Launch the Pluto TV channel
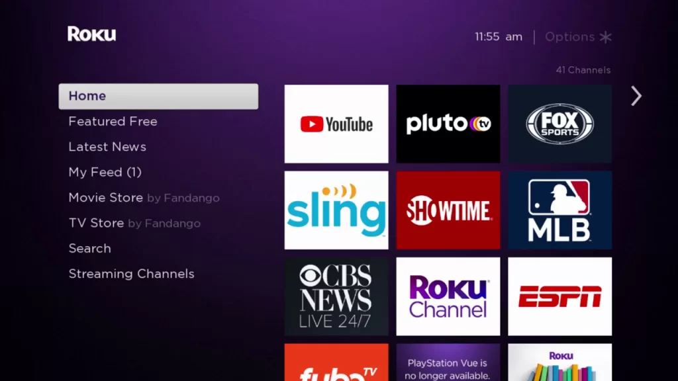 (x=448, y=124)
